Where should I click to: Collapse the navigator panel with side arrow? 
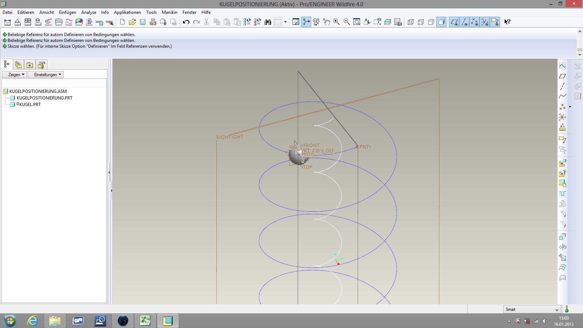(109, 172)
